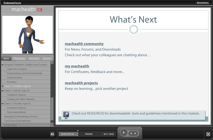Select What's Next in the index

26,125
